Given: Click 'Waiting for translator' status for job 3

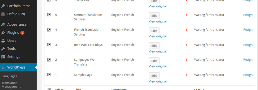Looking at the screenshot, I should [209, 45].
